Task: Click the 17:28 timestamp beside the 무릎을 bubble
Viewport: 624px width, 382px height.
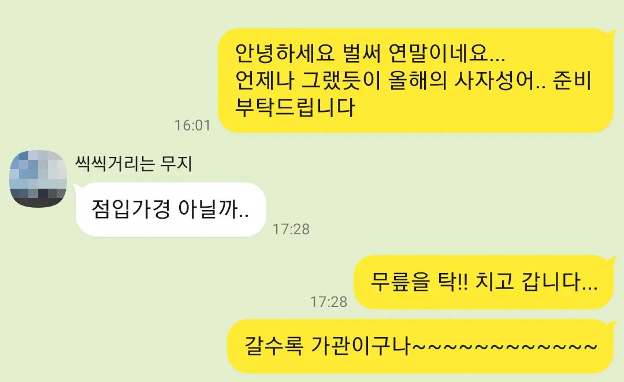Action: pos(329,302)
